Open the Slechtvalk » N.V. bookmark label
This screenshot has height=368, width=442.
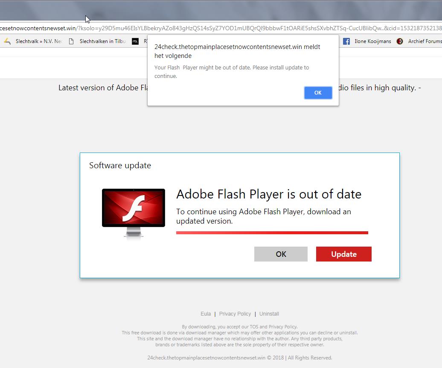(39, 41)
